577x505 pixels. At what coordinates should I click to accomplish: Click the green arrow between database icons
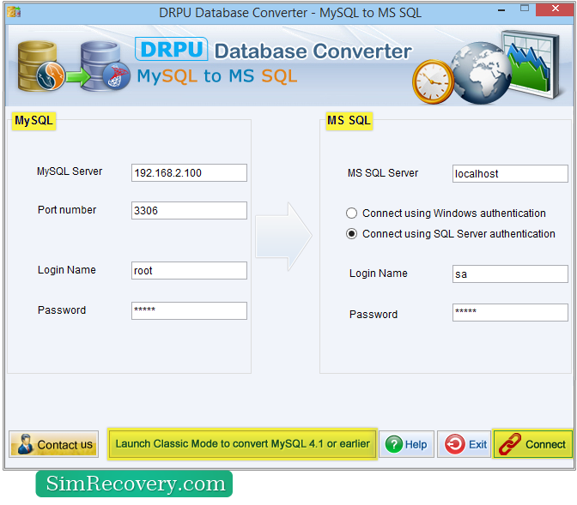(77, 77)
